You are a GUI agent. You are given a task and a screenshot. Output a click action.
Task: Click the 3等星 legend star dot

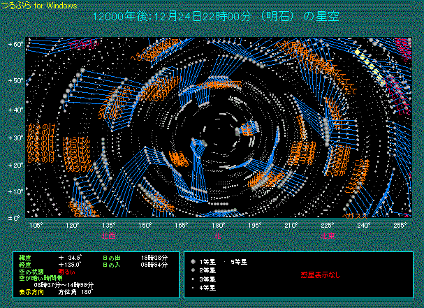pyautogui.click(x=193, y=278)
